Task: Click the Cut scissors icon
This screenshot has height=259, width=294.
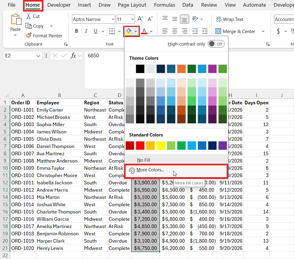Action: [x=29, y=16]
